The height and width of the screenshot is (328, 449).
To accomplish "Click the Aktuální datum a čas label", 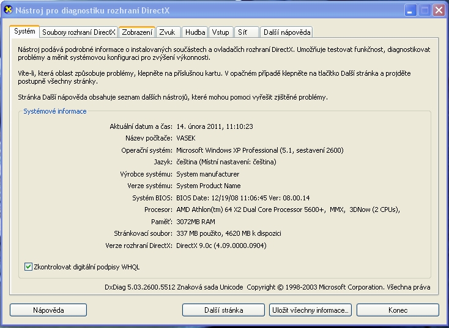I will (141, 126).
